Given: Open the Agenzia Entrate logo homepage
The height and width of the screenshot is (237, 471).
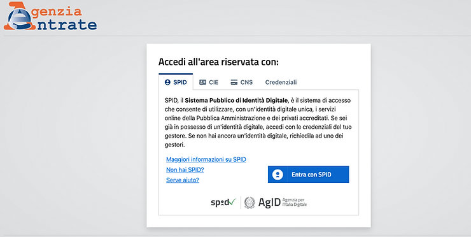Looking at the screenshot, I should 50,16.
